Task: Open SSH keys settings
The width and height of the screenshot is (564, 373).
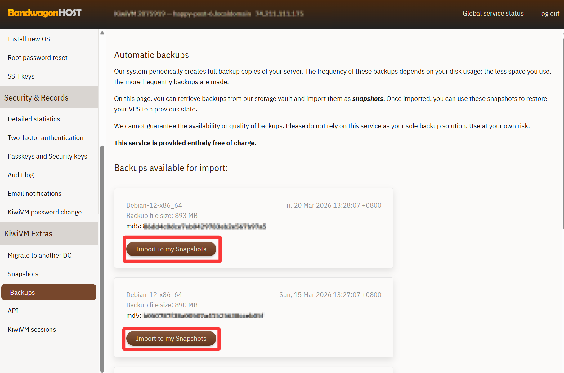Action: (21, 76)
